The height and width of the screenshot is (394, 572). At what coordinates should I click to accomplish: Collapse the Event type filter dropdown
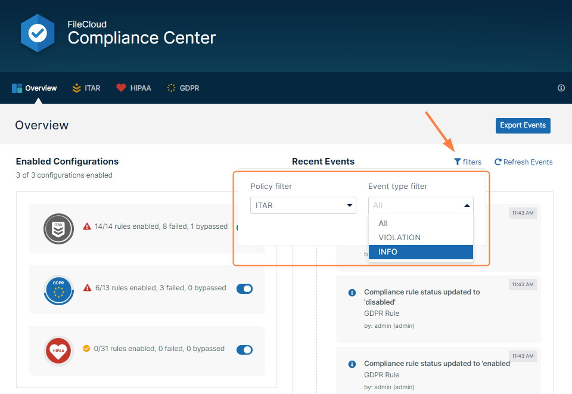click(x=421, y=206)
